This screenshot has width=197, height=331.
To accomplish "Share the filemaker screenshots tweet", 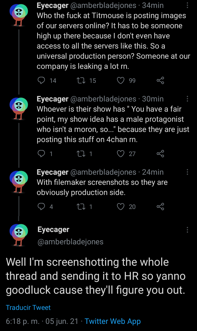I will point(160,206).
